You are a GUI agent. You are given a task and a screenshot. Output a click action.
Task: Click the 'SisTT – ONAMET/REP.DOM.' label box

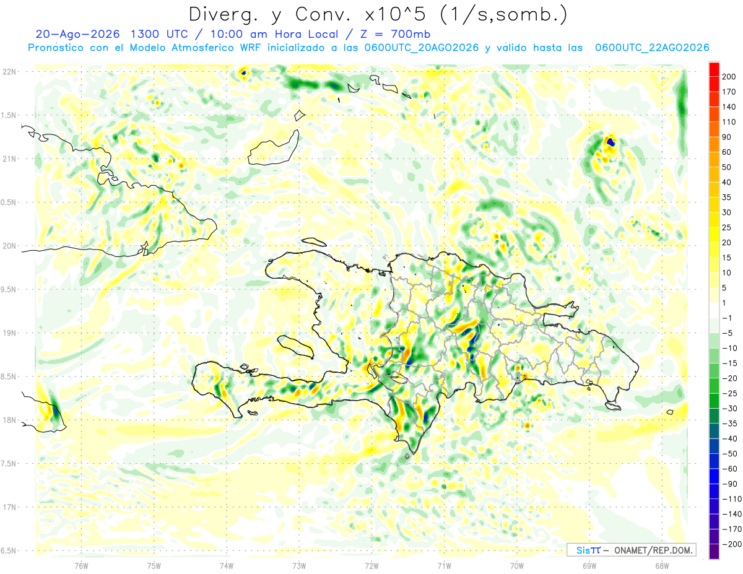pyautogui.click(x=632, y=550)
